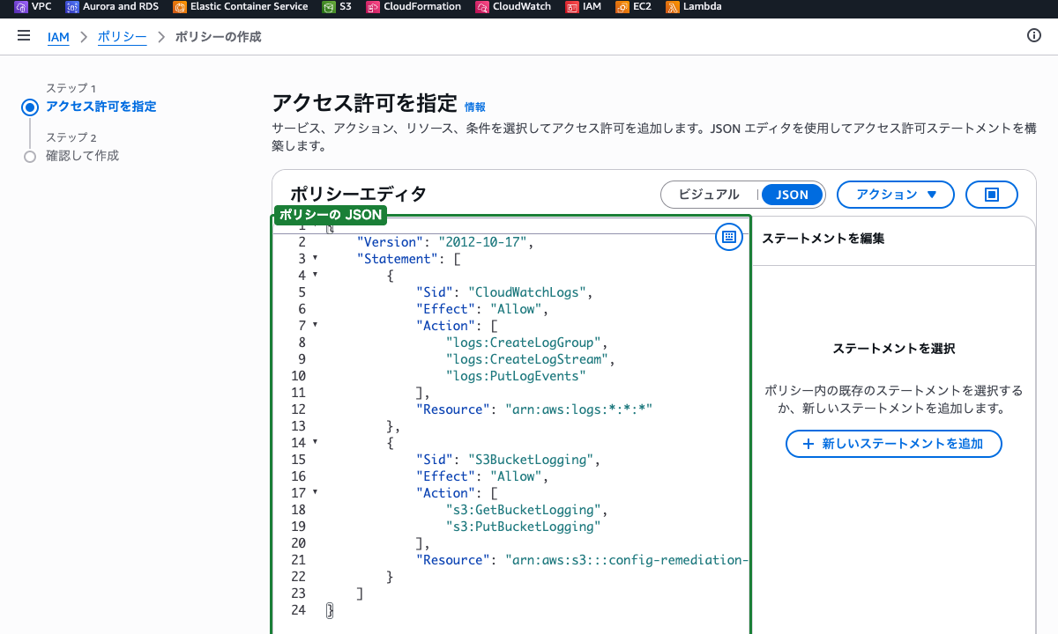
Task: Collapse the Action array fold on line 7
Action: 315,325
